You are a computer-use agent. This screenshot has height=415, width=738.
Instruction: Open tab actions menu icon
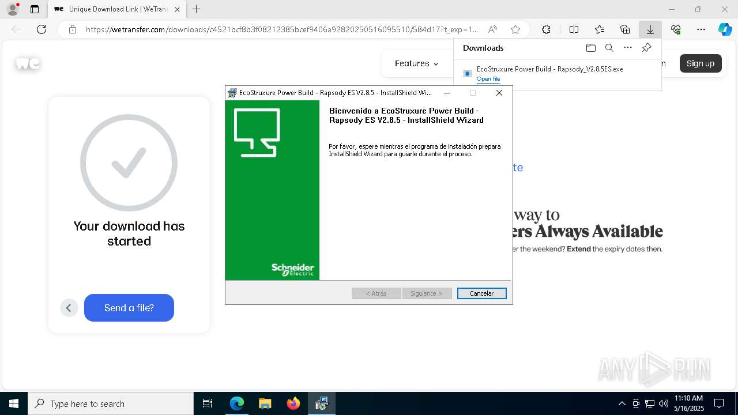(35, 9)
